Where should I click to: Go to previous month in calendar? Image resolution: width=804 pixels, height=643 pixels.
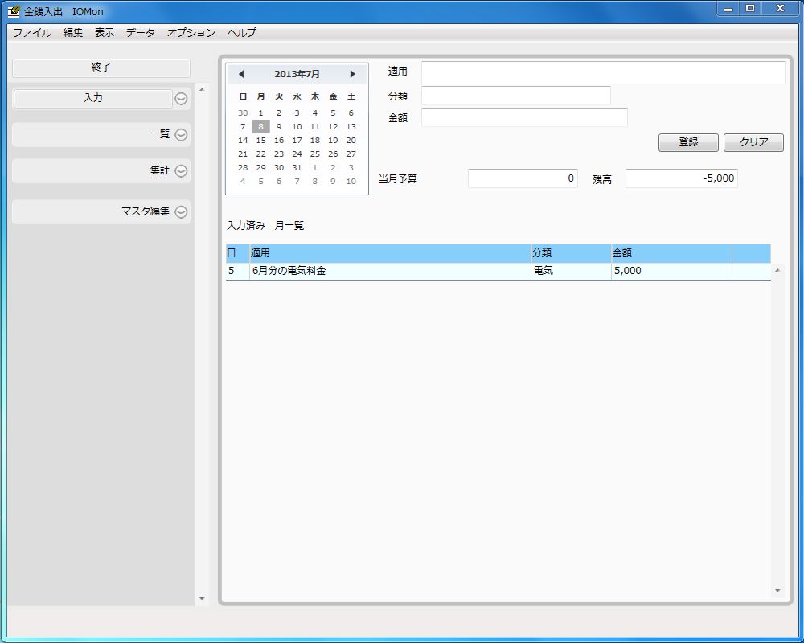click(241, 75)
